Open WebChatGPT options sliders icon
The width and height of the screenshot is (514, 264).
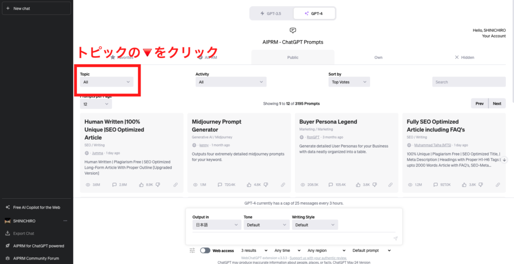click(192, 250)
